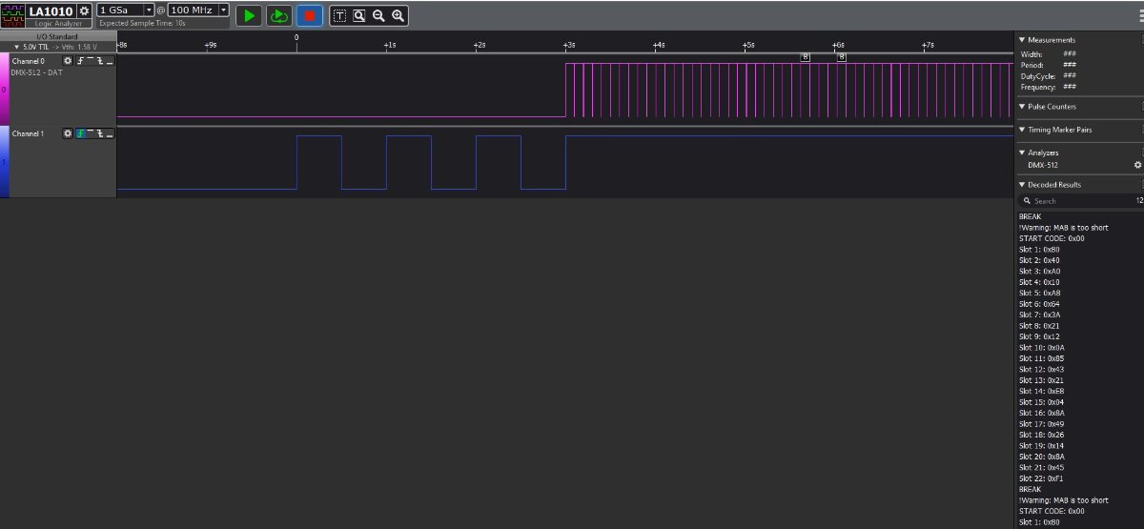
Task: Collapse the Timing Marker Pairs section
Action: pyautogui.click(x=1022, y=130)
